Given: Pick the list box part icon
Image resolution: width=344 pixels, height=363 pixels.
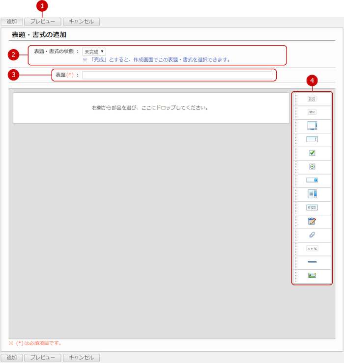Looking at the screenshot, I should tap(312, 194).
